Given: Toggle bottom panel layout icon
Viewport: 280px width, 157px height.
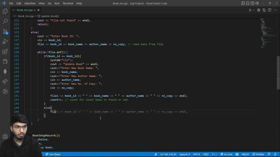Looking at the screenshot, I should pyautogui.click(x=248, y=3).
